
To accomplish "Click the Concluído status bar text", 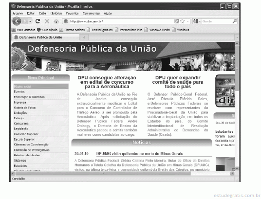I will 19,179.
